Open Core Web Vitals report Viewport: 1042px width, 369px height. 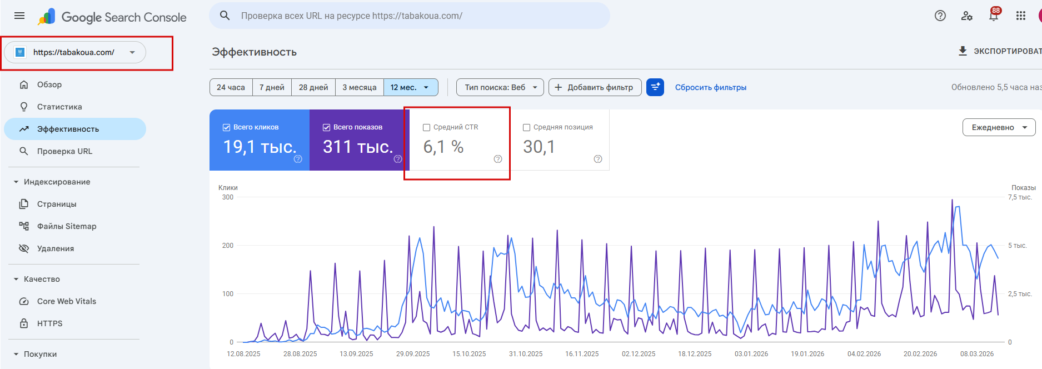click(75, 301)
